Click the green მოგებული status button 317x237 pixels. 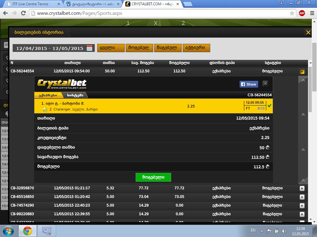[x=153, y=177]
